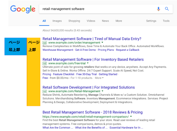Expand dropdown arrow next to www.example.com/free-trial
Screen dimensions: 177x131
(88, 63)
